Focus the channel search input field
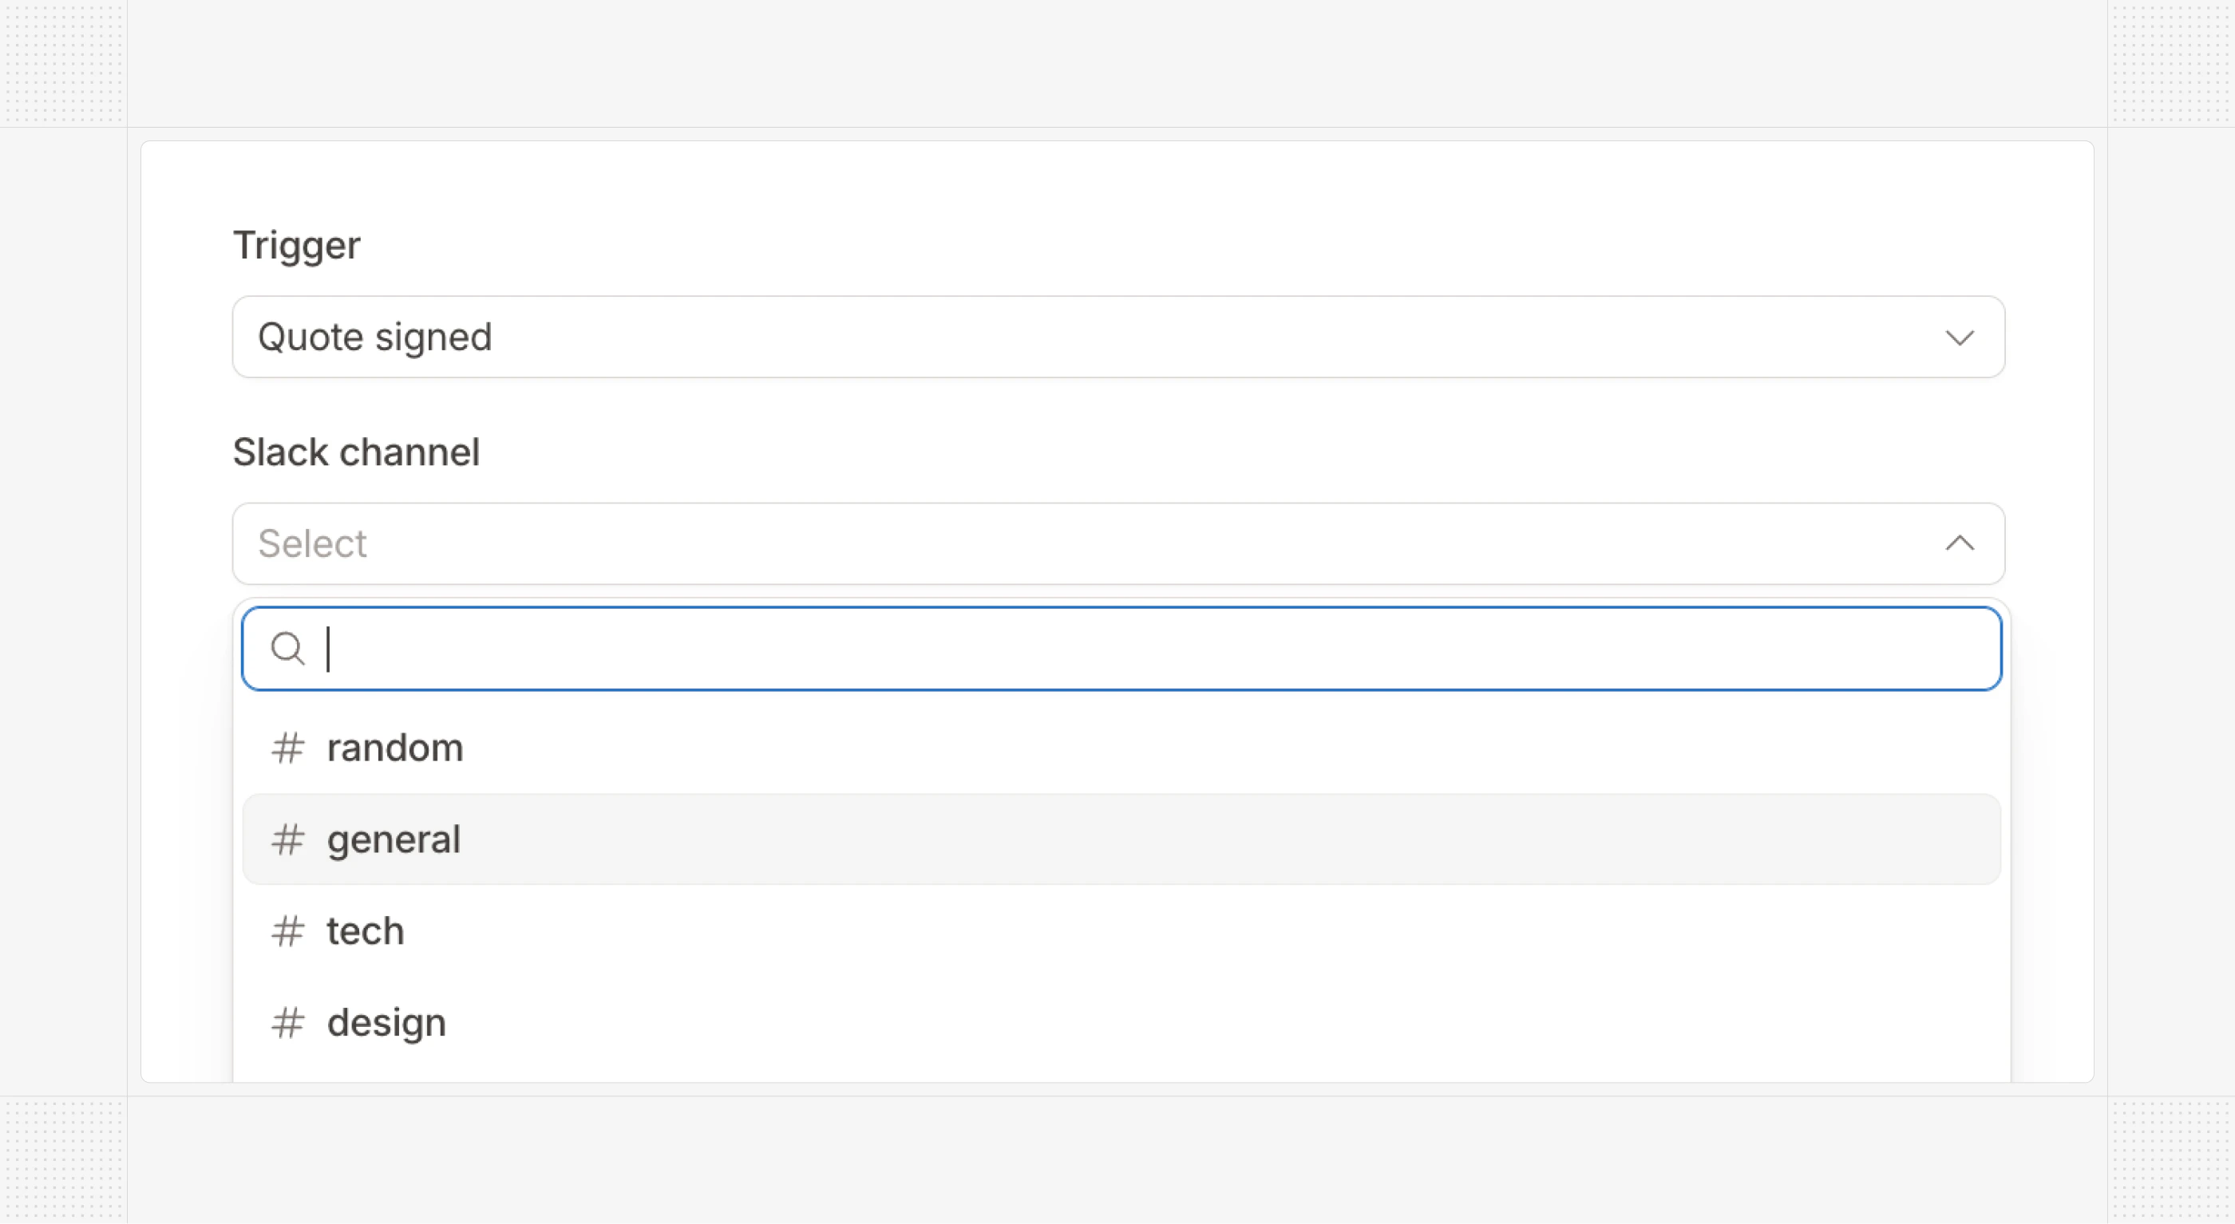The width and height of the screenshot is (2235, 1224). [1128, 649]
